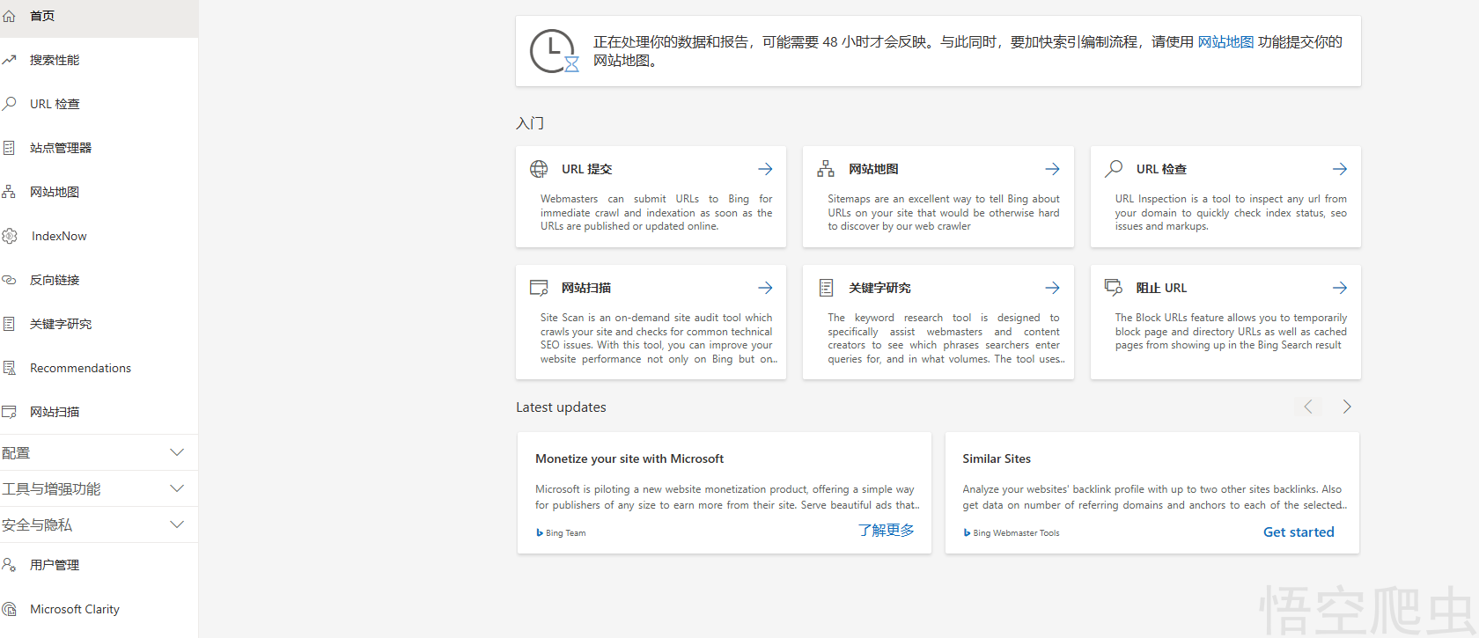Click the 工具与增强功能 section label

51,488
